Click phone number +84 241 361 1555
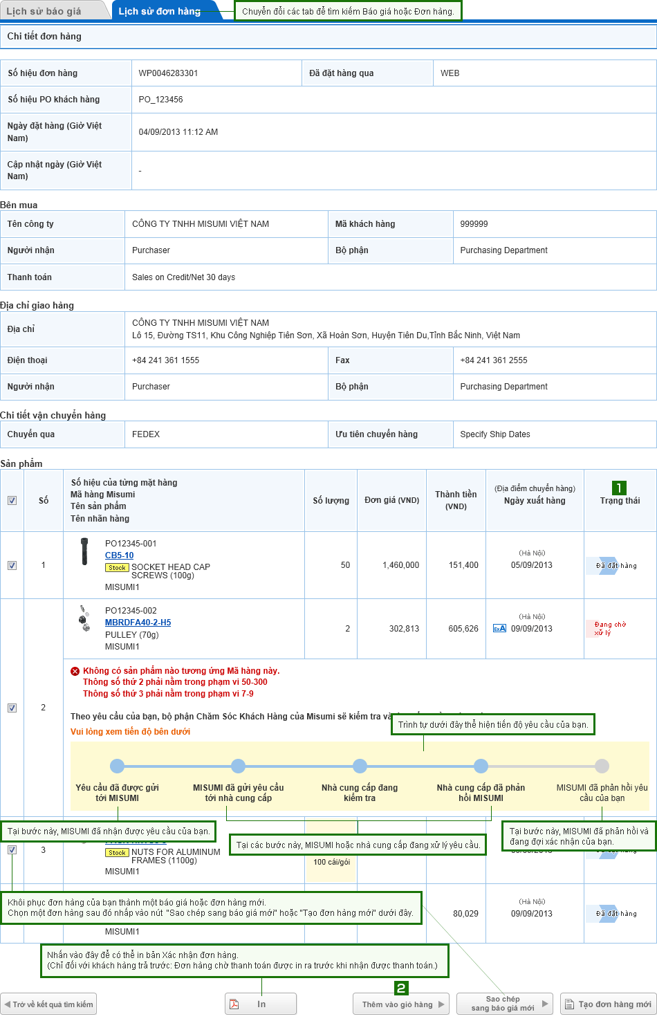This screenshot has width=657, height=1021. [x=165, y=360]
